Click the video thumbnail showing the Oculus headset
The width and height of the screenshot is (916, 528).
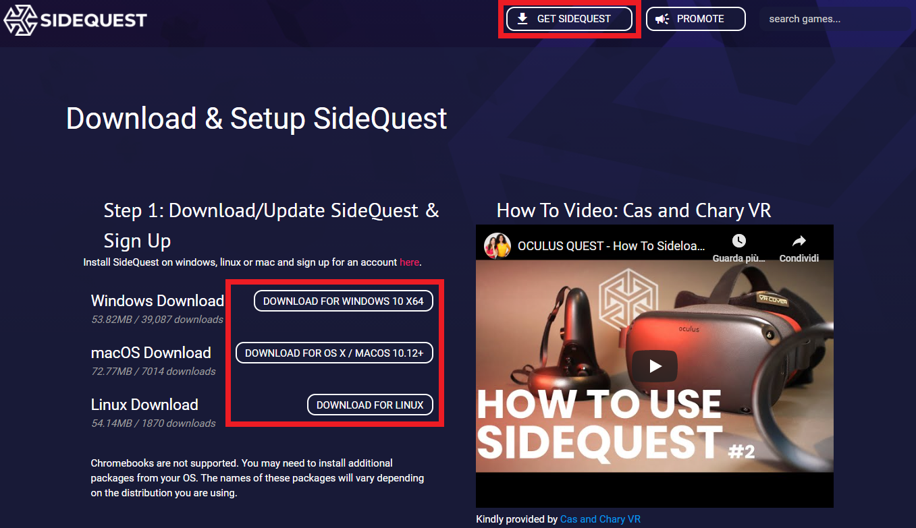(x=655, y=366)
